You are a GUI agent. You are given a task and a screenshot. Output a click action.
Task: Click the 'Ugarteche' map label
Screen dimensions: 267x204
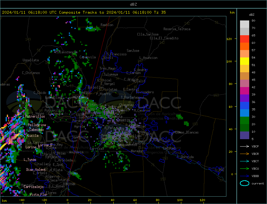pyautogui.click(x=80, y=137)
